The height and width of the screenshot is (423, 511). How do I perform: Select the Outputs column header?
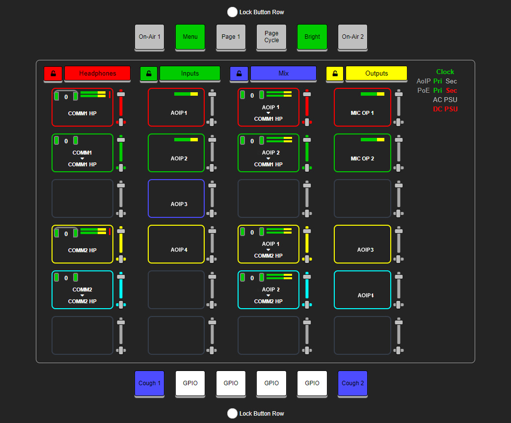pyautogui.click(x=377, y=74)
